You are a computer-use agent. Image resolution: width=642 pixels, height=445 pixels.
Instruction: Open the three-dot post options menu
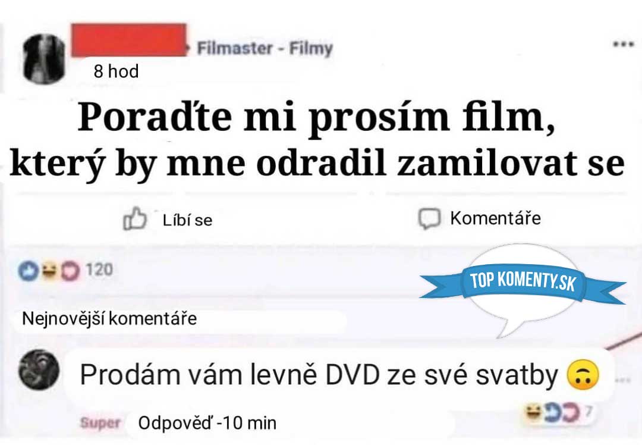click(x=623, y=44)
